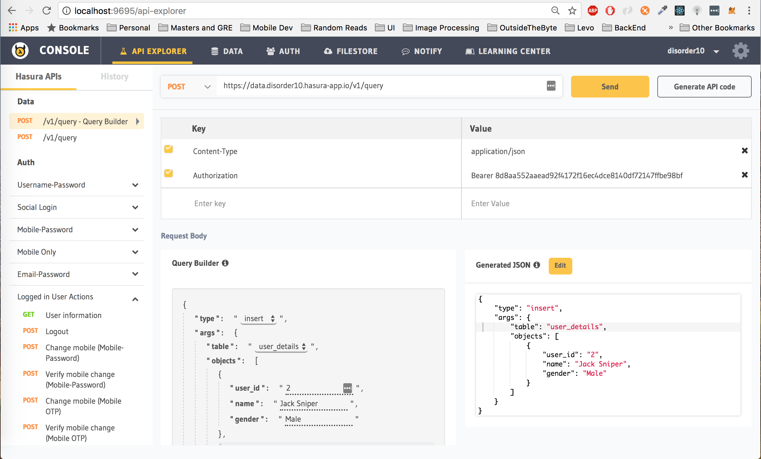This screenshot has width=761, height=459.
Task: Bookmark this page with star icon
Action: 572,11
